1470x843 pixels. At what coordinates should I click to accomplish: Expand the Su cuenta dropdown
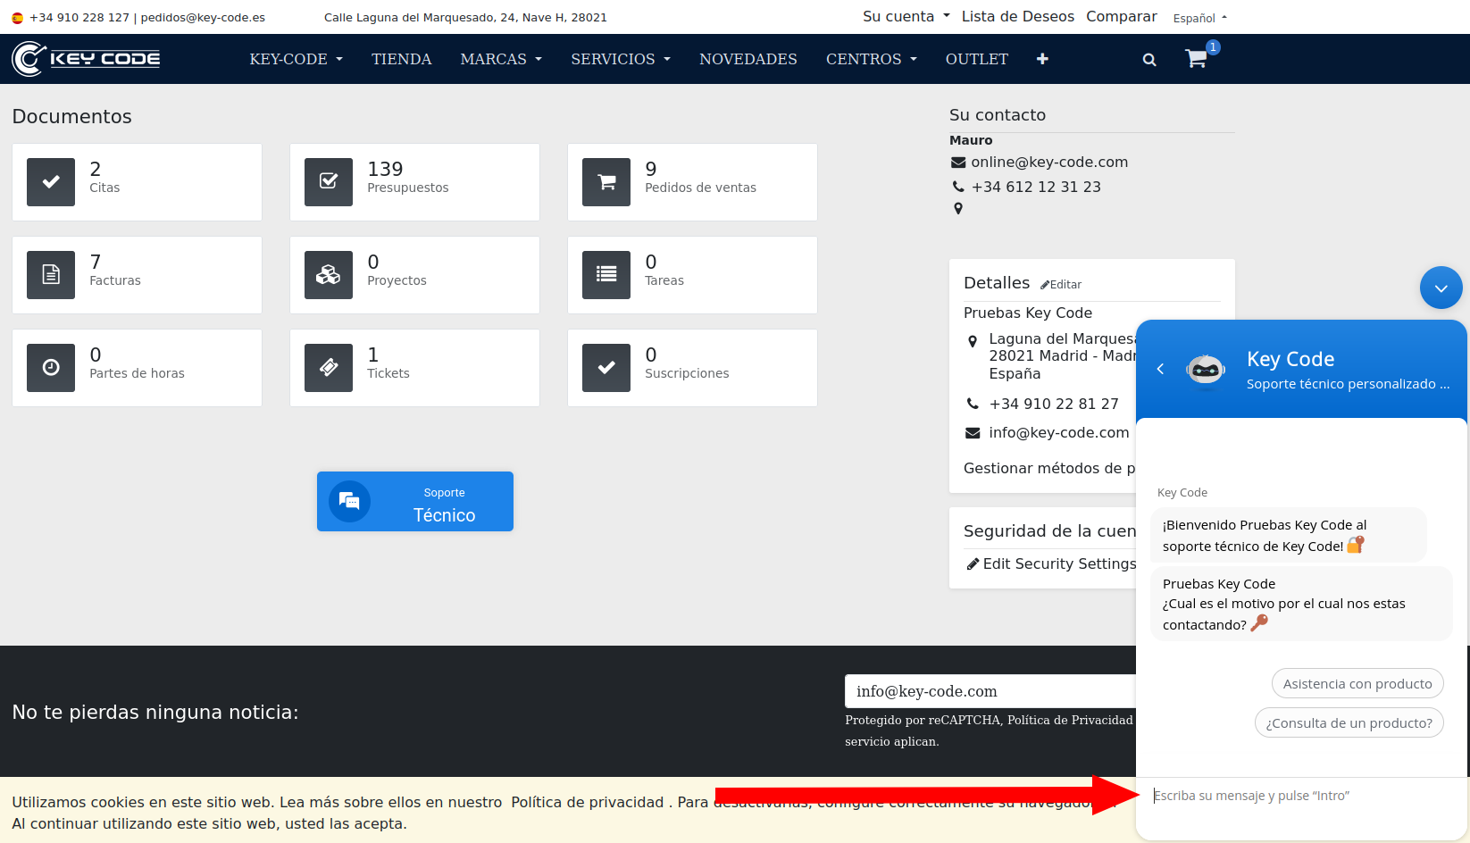(906, 17)
